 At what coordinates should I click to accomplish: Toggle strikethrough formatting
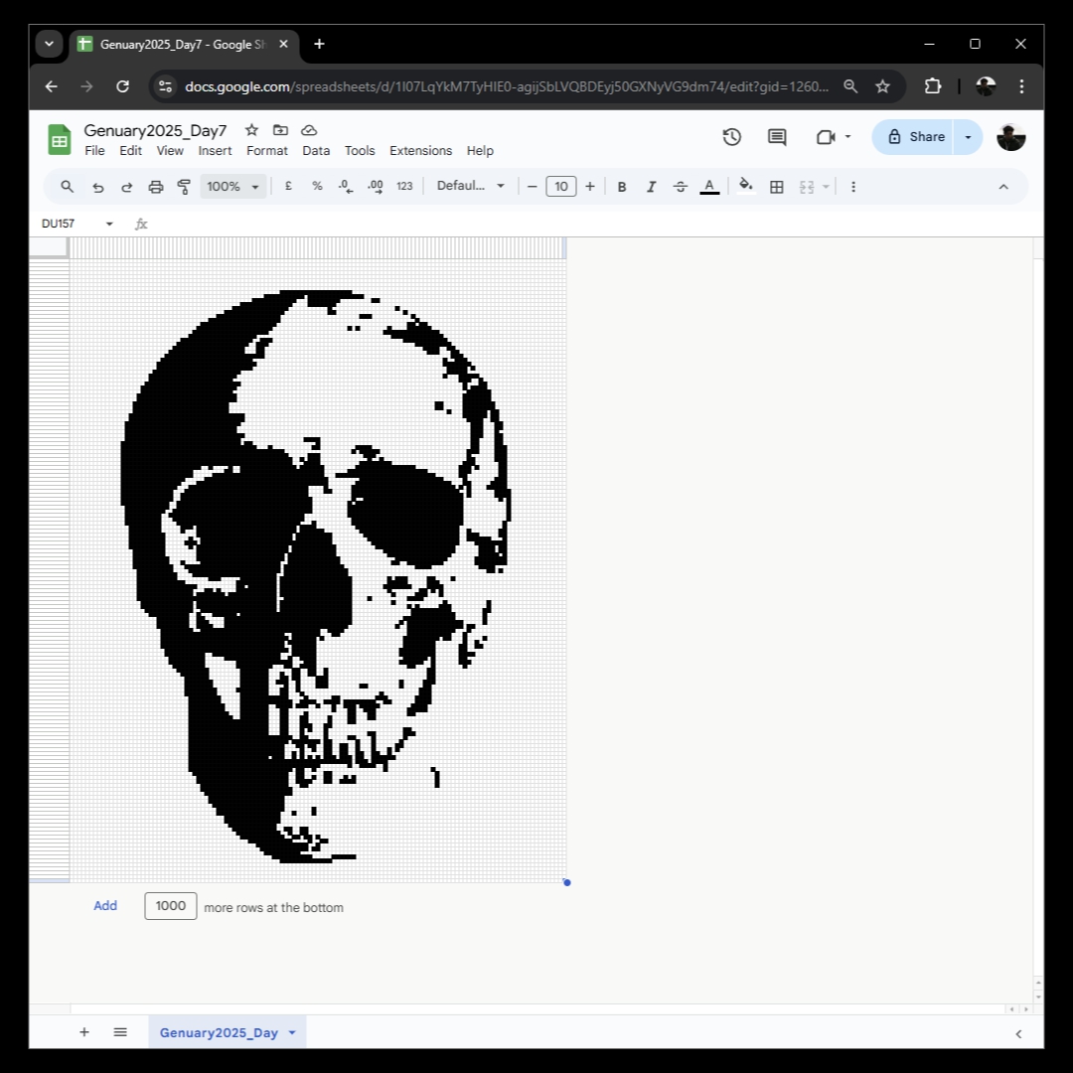click(x=680, y=186)
